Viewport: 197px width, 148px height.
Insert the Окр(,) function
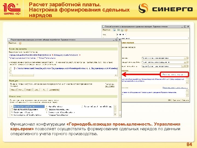(29, 90)
